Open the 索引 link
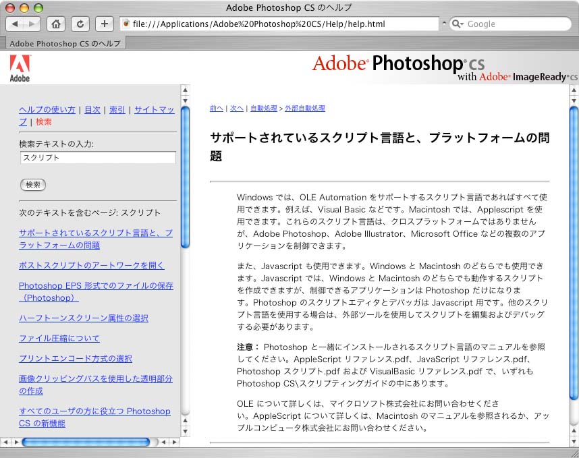Screen dimensions: 579x458 [117, 110]
